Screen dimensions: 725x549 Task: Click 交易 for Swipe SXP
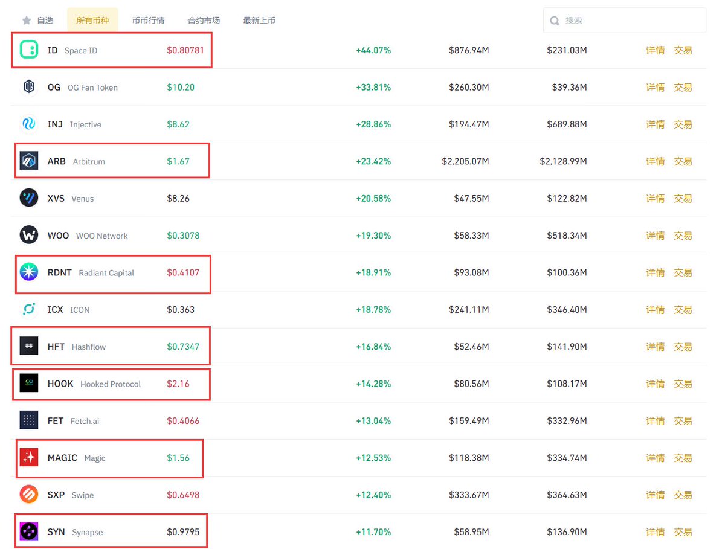click(x=683, y=495)
